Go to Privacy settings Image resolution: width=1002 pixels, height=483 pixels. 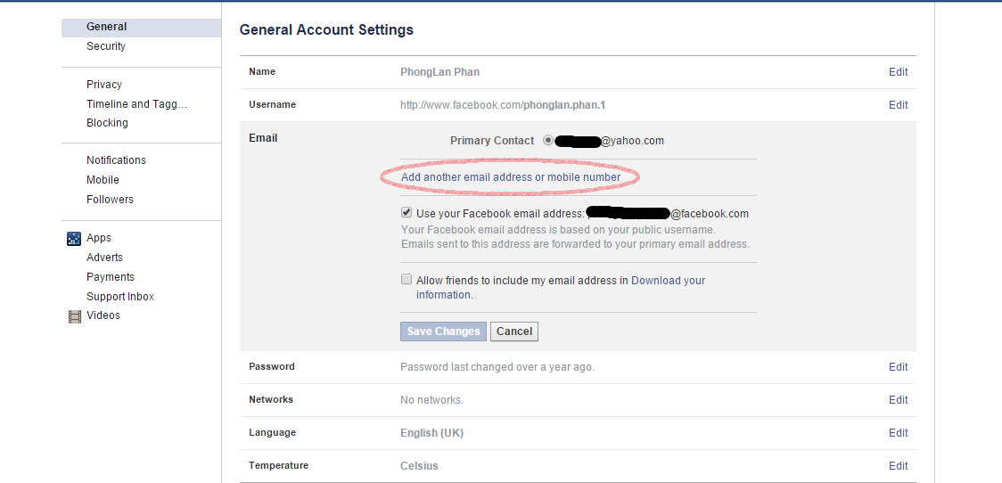[104, 85]
